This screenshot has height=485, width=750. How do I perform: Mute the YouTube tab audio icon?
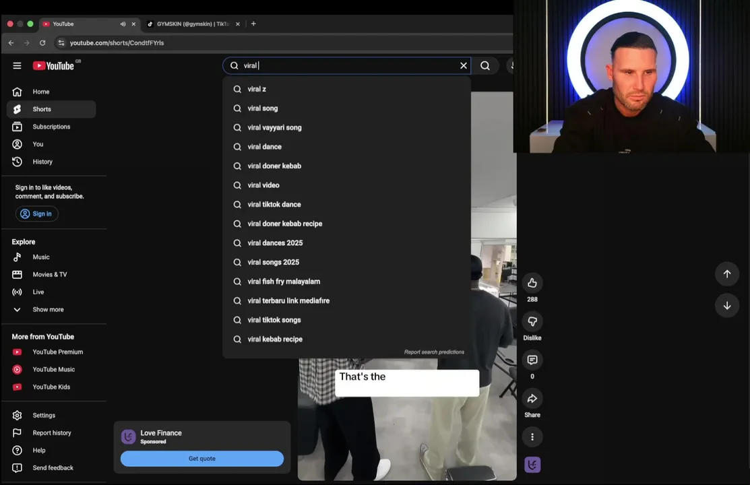pyautogui.click(x=123, y=24)
